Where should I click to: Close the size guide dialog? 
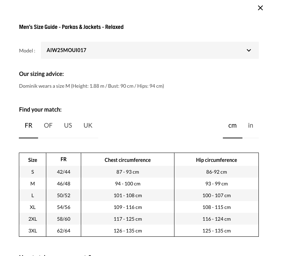point(260,8)
